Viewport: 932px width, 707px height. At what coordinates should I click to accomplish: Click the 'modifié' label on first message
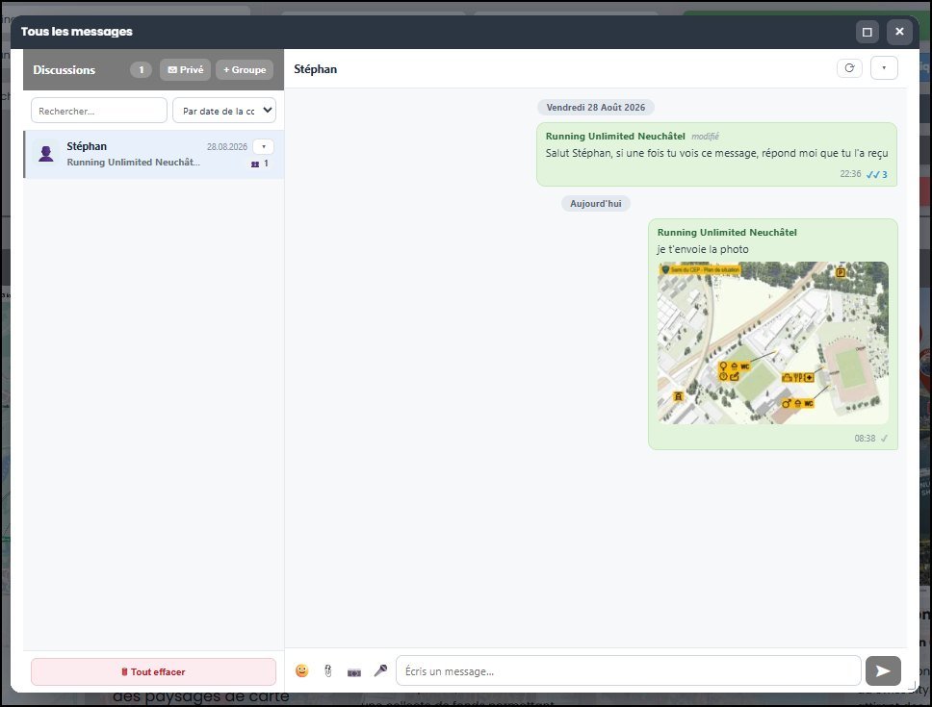tap(705, 137)
